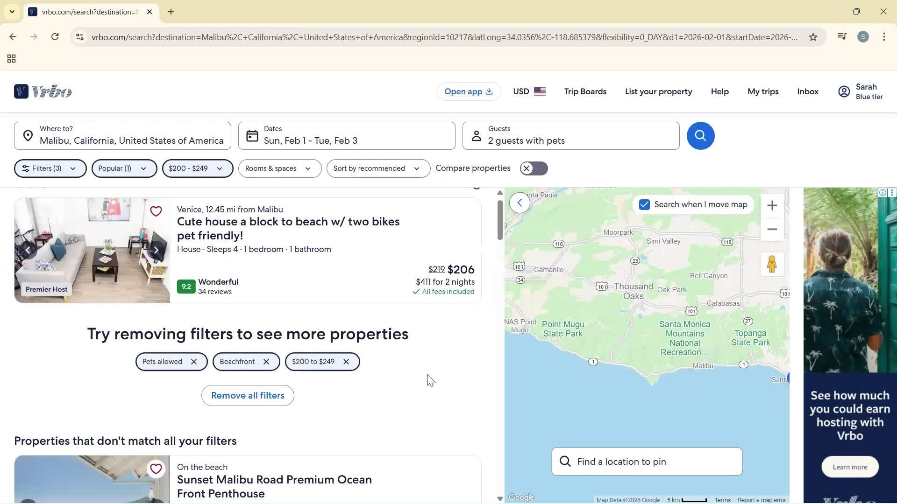This screenshot has width=897, height=504.
Task: Go to Inbox
Action: [x=807, y=91]
